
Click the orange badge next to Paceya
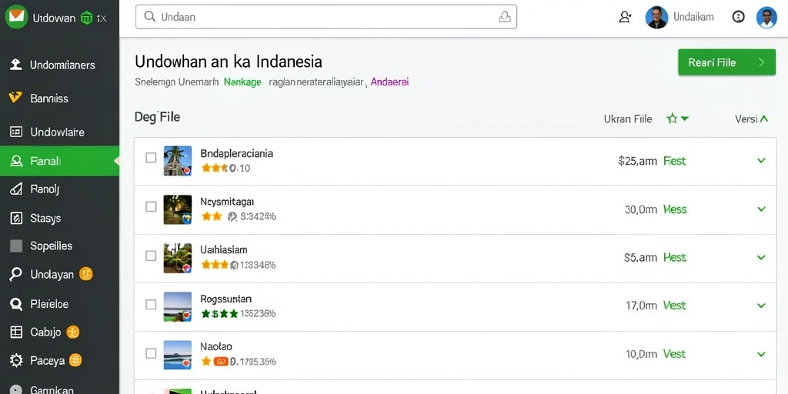(75, 360)
